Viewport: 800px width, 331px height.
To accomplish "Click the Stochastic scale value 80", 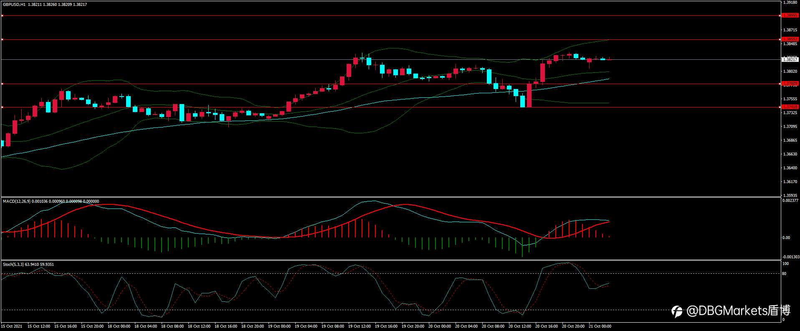I will (x=784, y=274).
